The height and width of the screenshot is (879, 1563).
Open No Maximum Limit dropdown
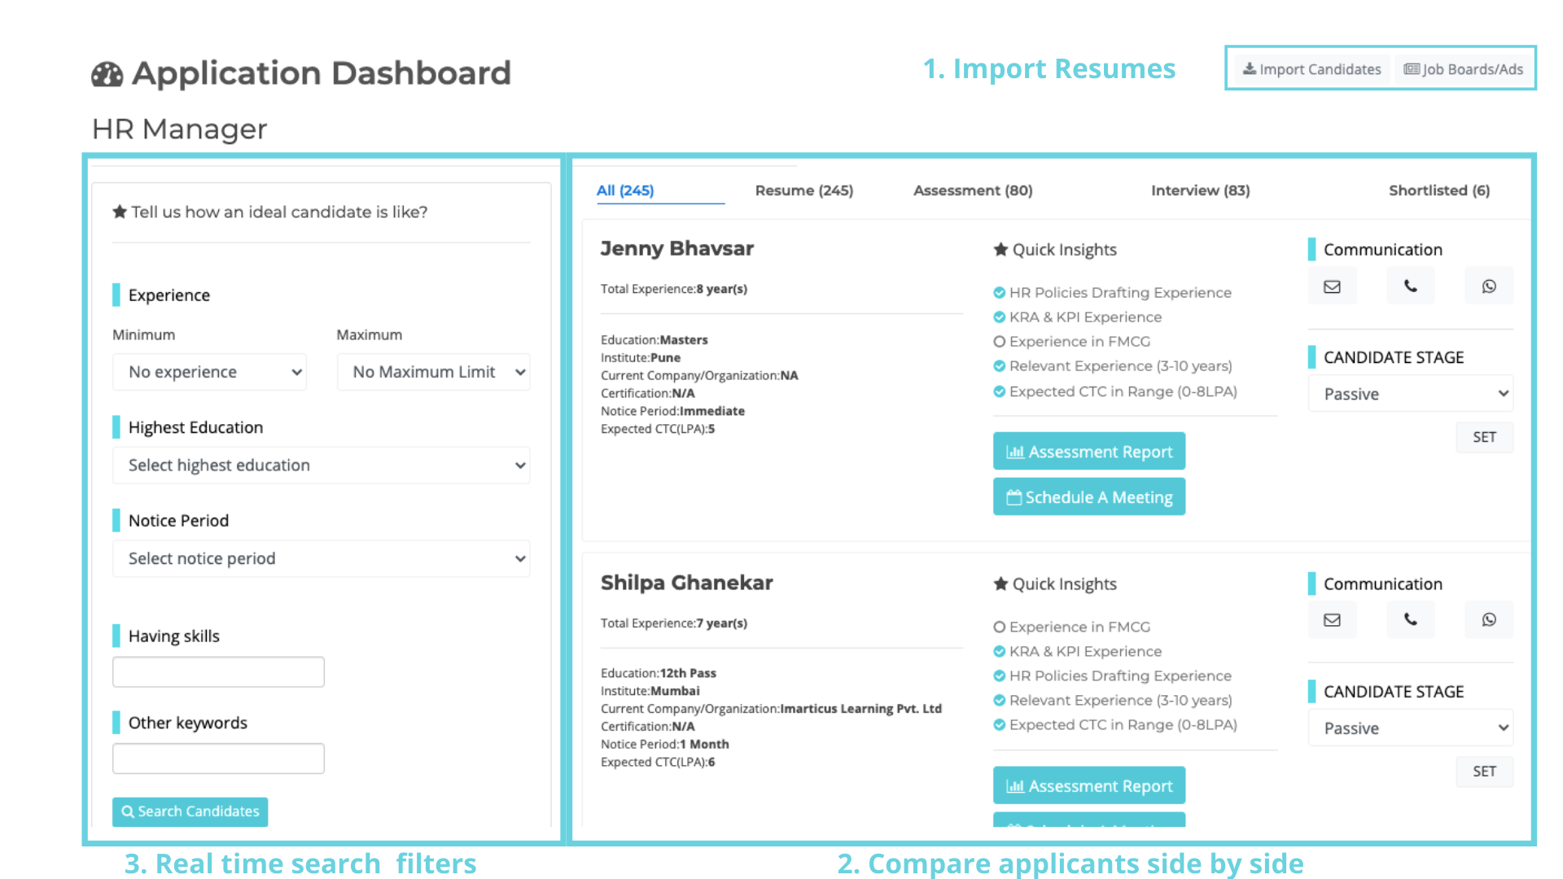pos(433,372)
